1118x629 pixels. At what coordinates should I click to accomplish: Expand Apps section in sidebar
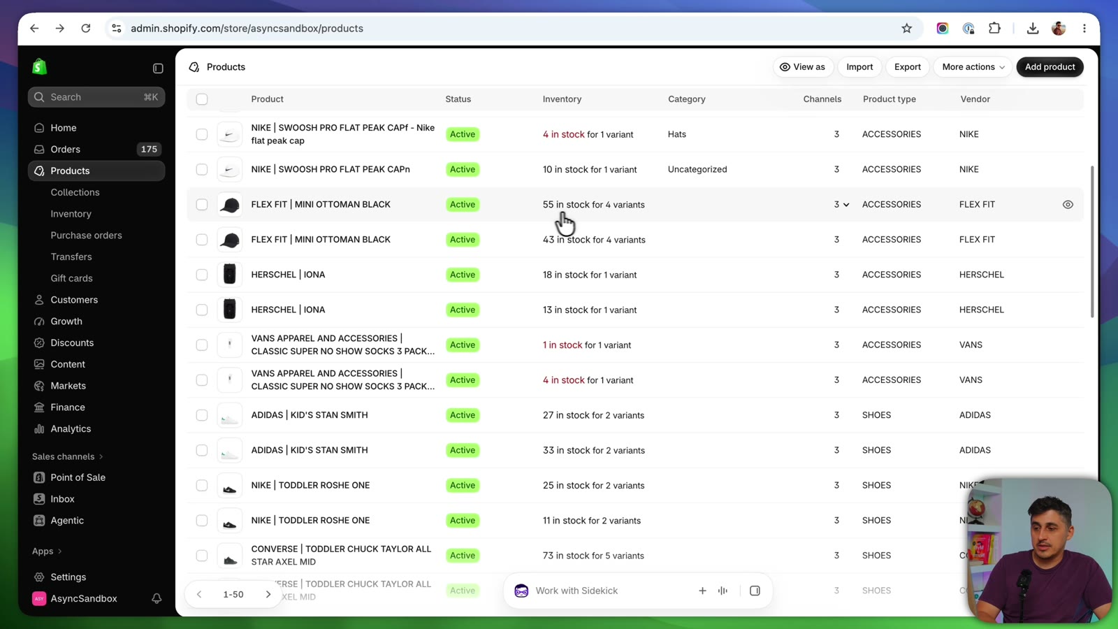click(x=47, y=551)
